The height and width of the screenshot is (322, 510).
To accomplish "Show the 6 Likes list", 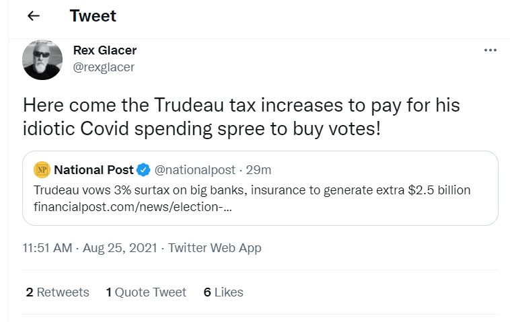I will pos(223,292).
